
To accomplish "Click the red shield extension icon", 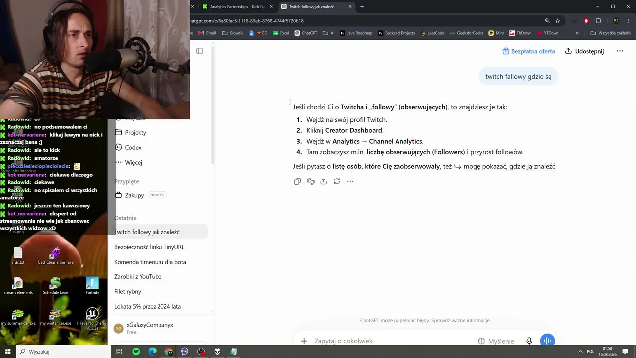I will (586, 21).
